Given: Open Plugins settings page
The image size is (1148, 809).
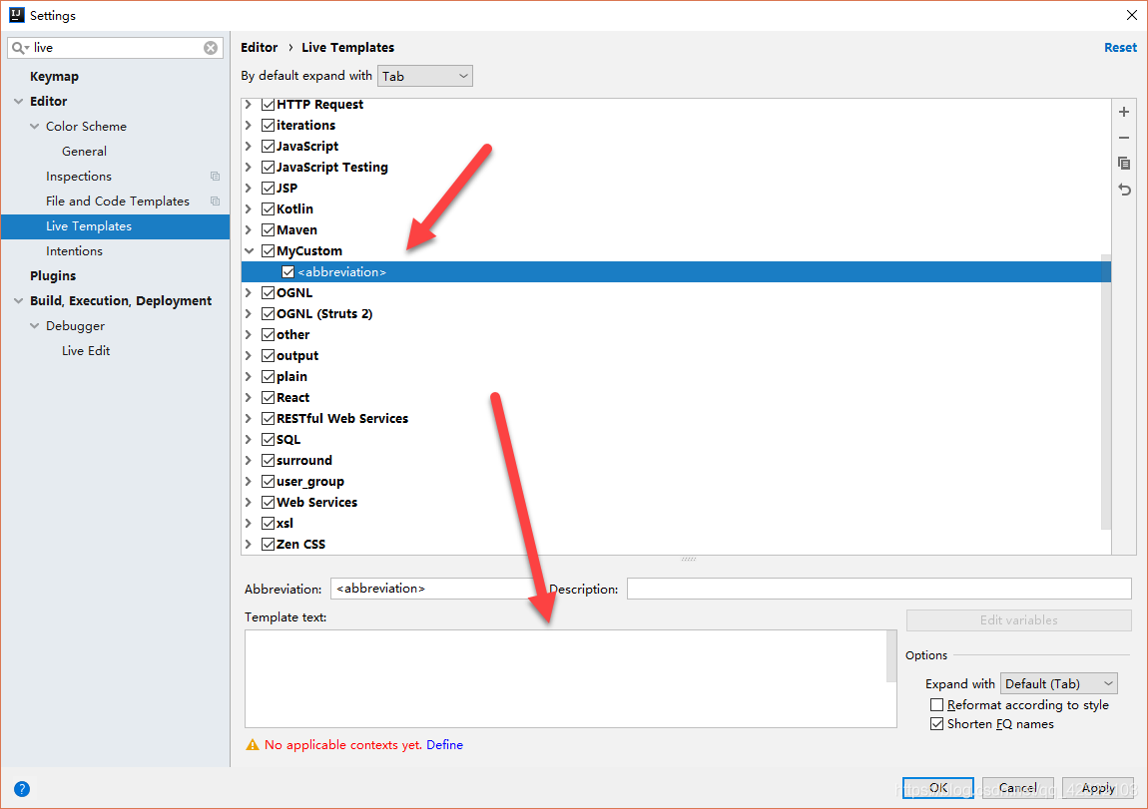Looking at the screenshot, I should coord(53,275).
